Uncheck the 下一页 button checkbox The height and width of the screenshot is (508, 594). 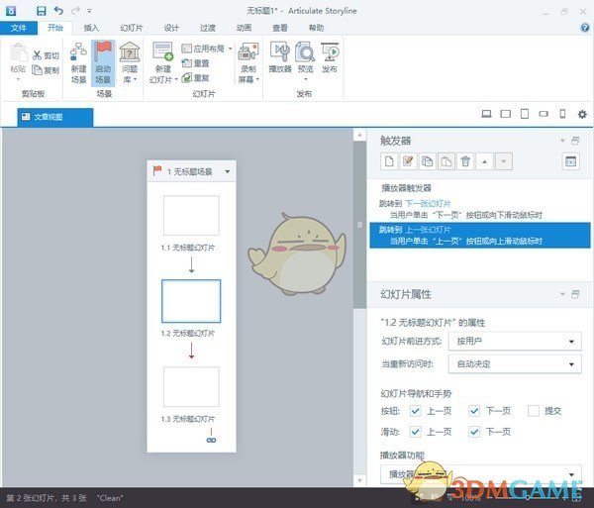474,411
